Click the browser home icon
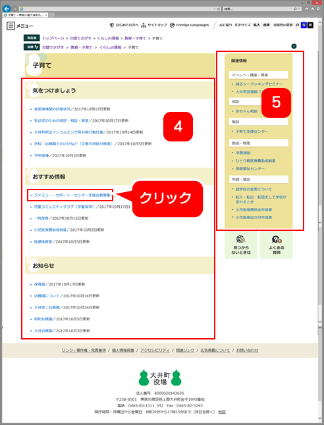 pos(307,9)
